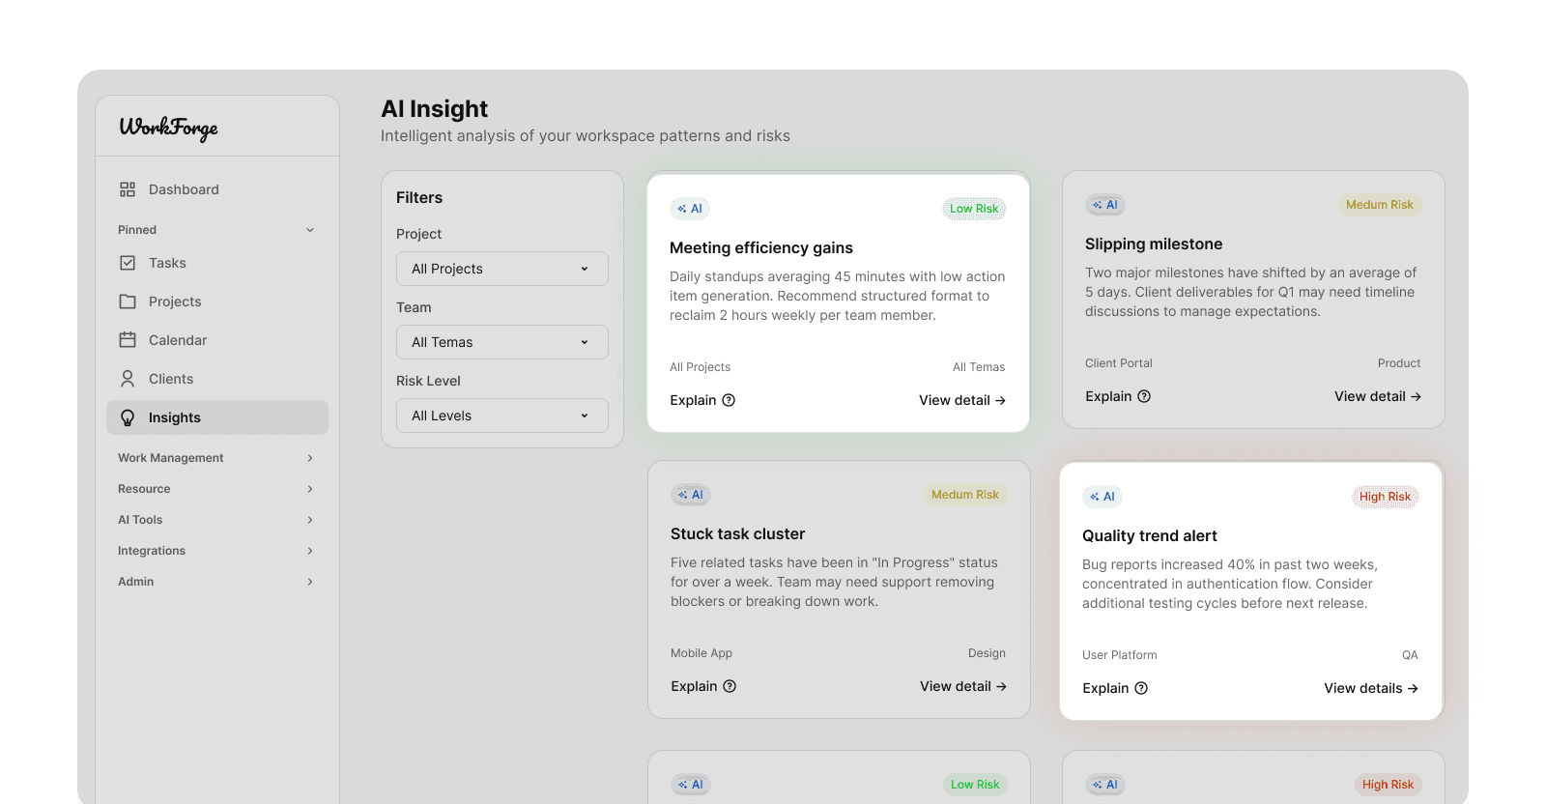Click the Product team label
The height and width of the screenshot is (804, 1546).
coord(1399,363)
